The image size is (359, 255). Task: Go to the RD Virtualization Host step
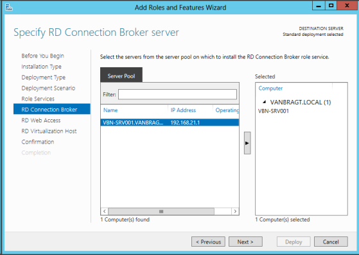pyautogui.click(x=49, y=131)
